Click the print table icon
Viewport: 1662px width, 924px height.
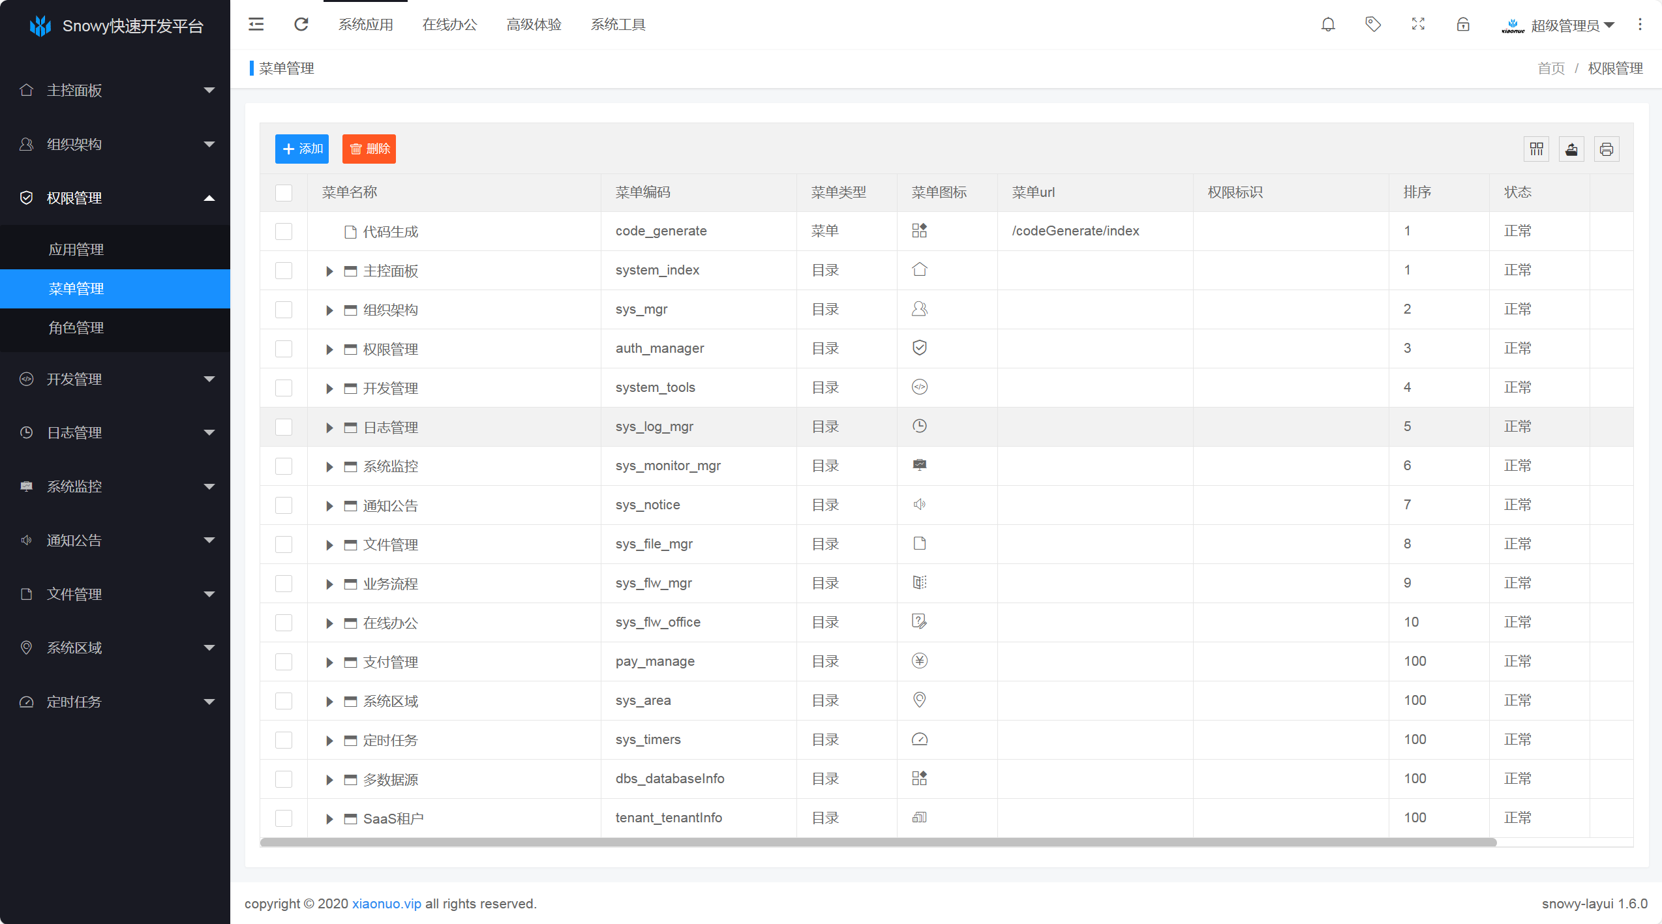[x=1607, y=149]
